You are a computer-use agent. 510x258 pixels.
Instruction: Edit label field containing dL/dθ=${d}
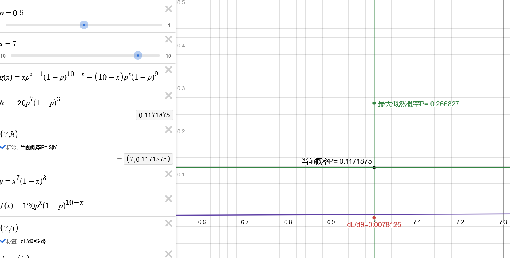[x=96, y=241]
